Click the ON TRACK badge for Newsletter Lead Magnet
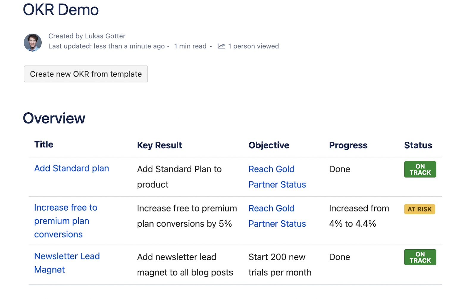Screen dimensions: 476x299 (420, 257)
